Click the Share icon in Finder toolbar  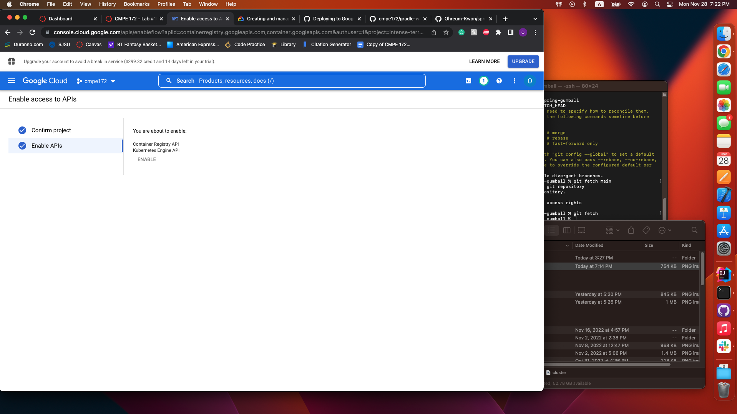(631, 230)
